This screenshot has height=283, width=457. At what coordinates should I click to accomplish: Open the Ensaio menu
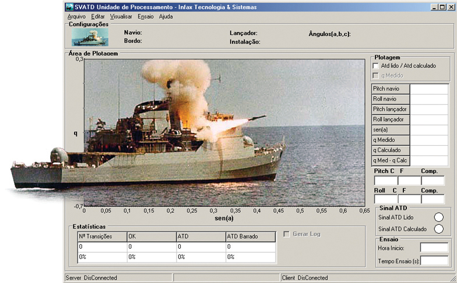(146, 17)
